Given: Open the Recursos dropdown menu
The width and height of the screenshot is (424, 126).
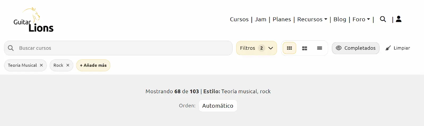Looking at the screenshot, I should click(312, 19).
